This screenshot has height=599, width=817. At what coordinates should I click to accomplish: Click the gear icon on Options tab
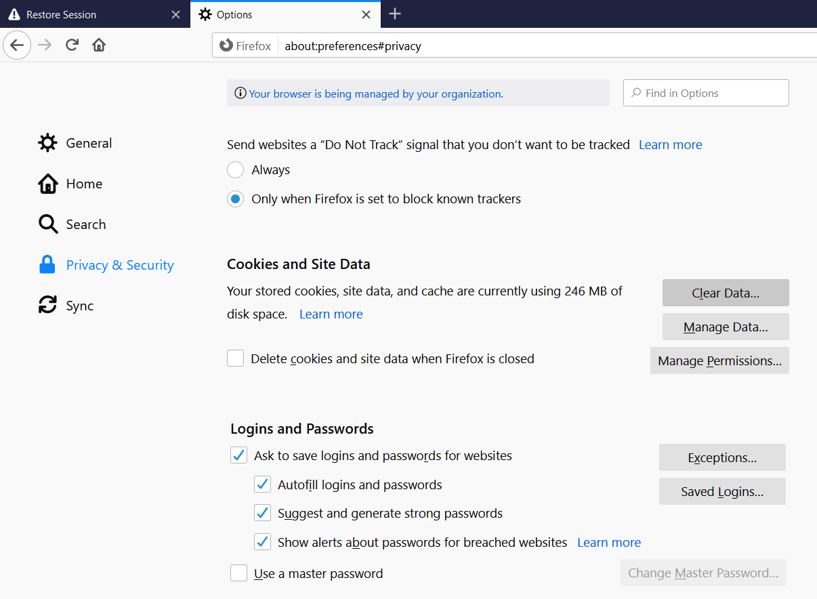click(205, 14)
